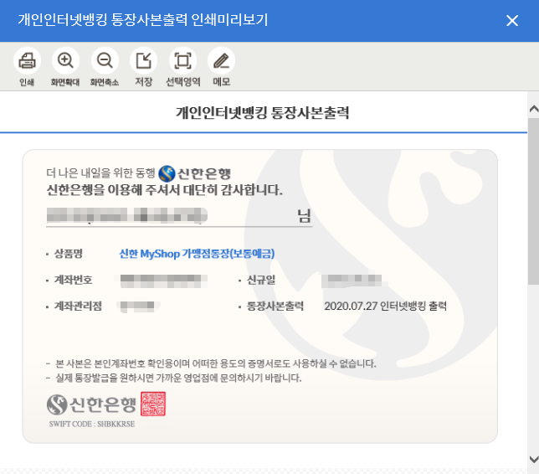539x474 pixels.
Task: Click the vertical scrollbar thumb
Action: coord(533,201)
